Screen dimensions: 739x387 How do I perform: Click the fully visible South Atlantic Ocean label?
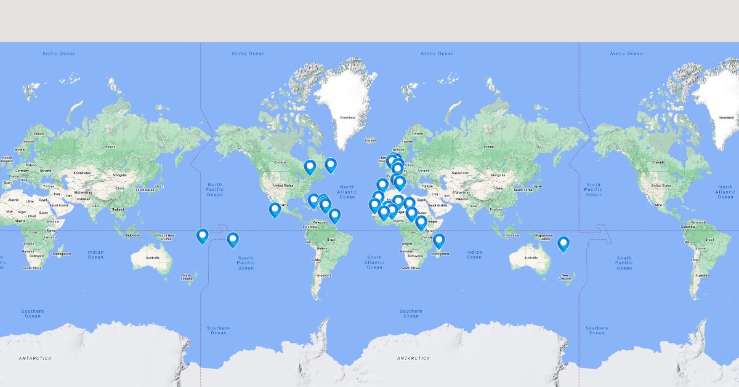click(374, 262)
